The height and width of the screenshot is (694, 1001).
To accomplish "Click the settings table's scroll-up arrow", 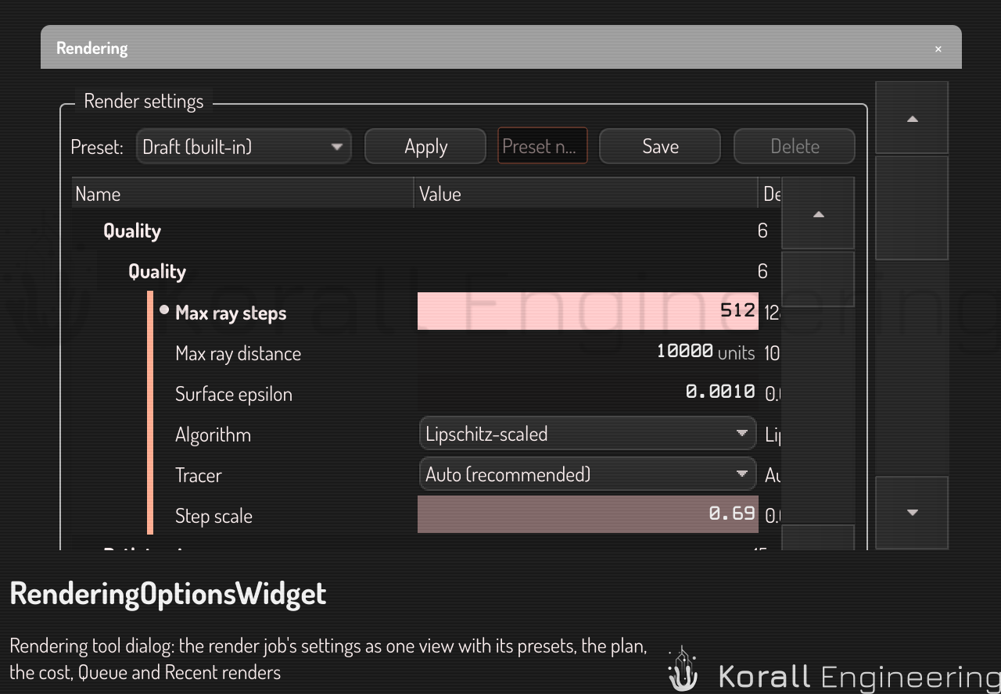I will (x=818, y=214).
